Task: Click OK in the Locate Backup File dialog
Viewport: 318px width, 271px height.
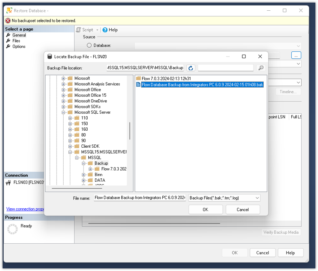Action: tap(206, 210)
